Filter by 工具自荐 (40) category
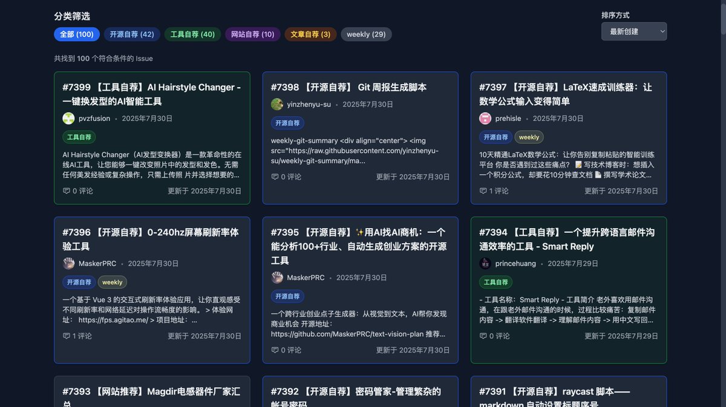The width and height of the screenshot is (726, 407). coord(192,34)
